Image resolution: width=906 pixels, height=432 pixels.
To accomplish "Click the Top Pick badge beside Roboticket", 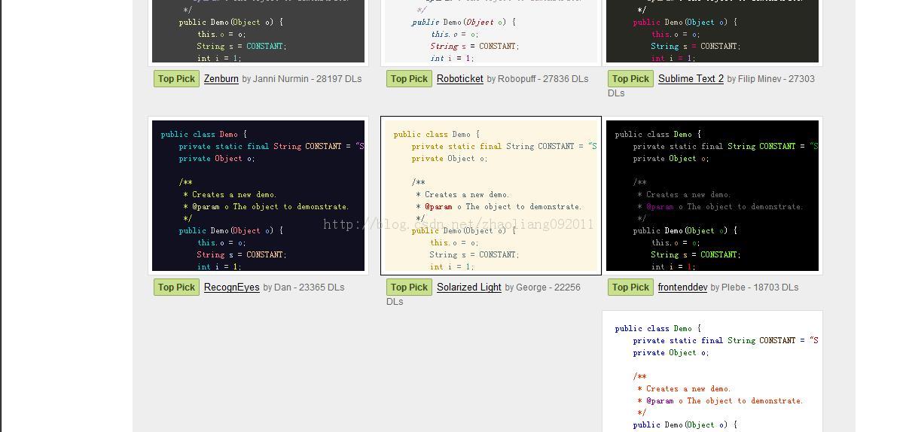I will point(409,79).
